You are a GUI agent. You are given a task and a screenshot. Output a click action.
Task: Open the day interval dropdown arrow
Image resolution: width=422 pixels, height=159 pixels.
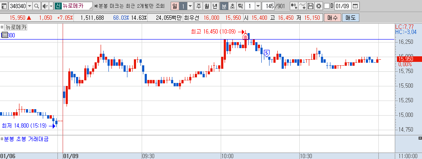[190, 6]
